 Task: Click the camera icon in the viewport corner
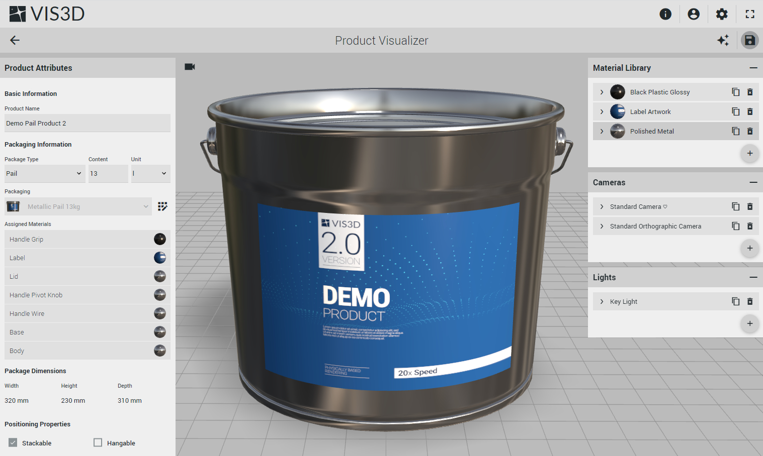[189, 66]
